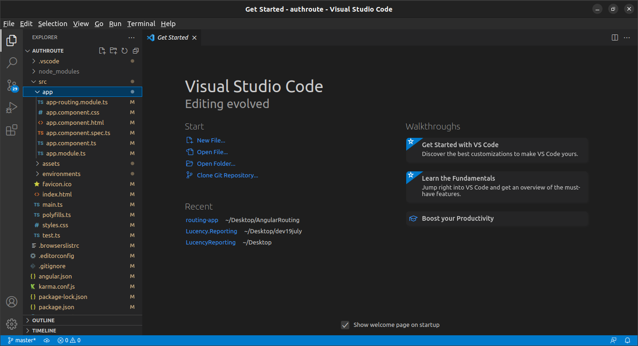Viewport: 638px width, 346px height.
Task: Open Explorer views and more actions menu
Action: point(132,37)
